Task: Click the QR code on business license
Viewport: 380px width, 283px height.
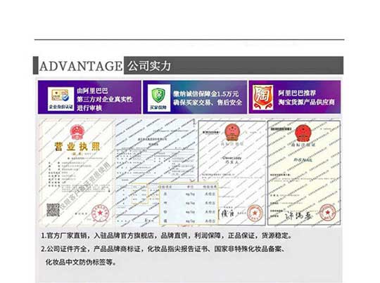Action: pos(53,210)
